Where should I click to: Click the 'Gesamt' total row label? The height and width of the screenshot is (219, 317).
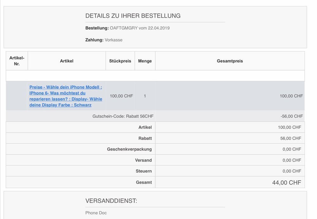pos(144,182)
